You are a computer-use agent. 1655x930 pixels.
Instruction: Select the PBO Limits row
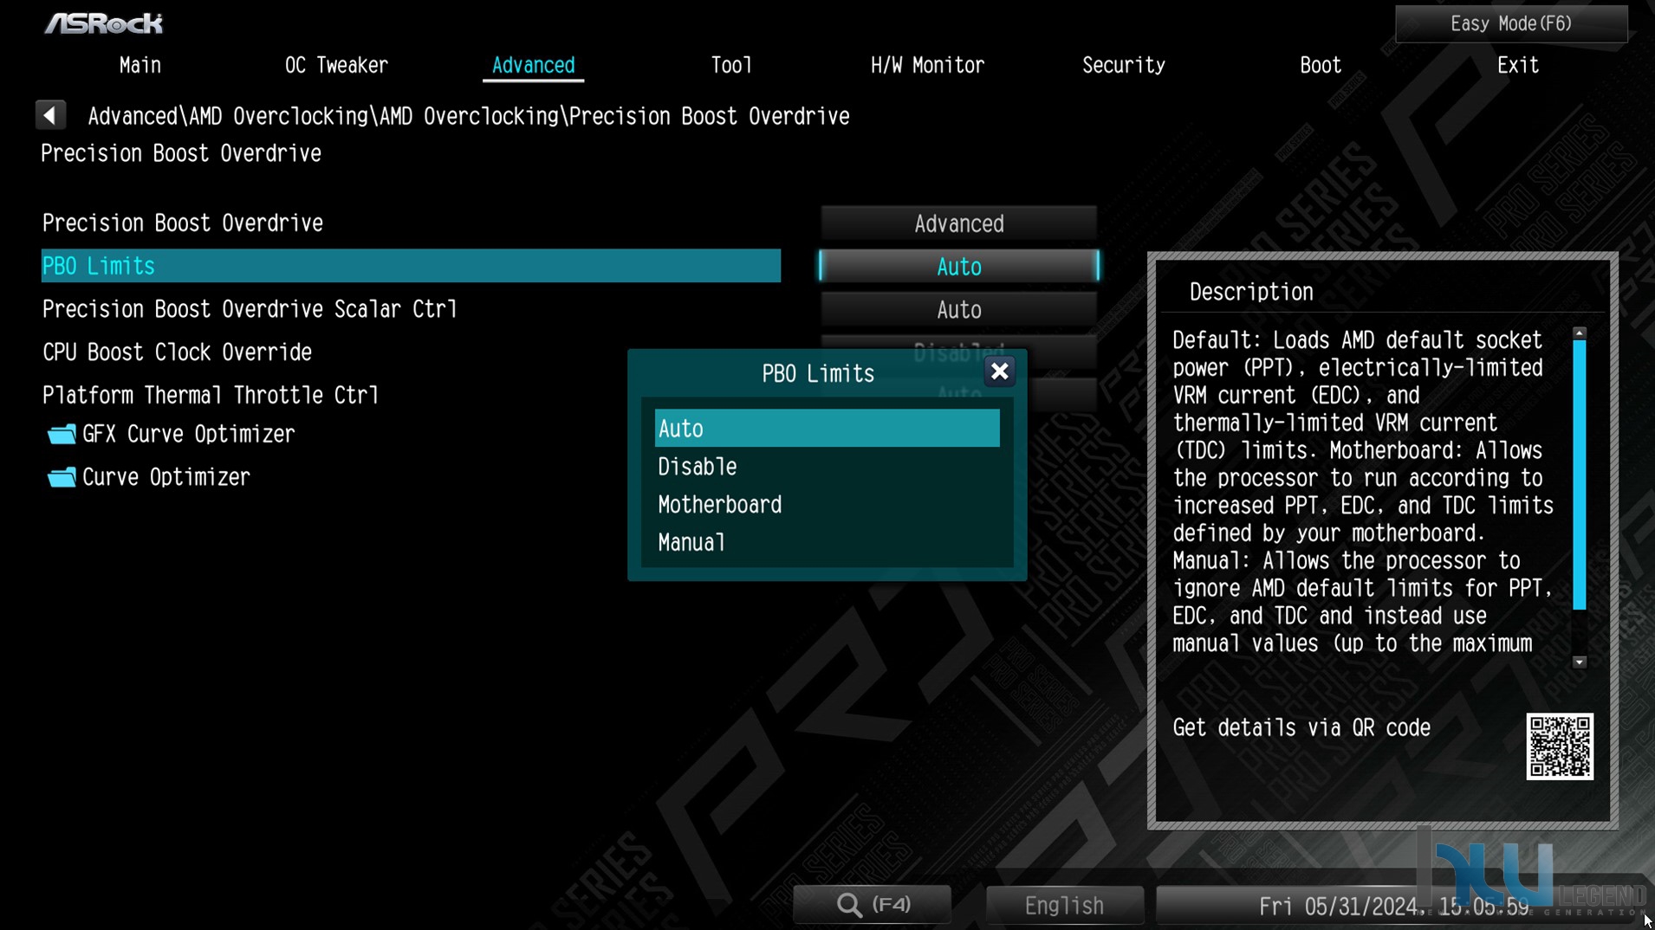click(411, 266)
